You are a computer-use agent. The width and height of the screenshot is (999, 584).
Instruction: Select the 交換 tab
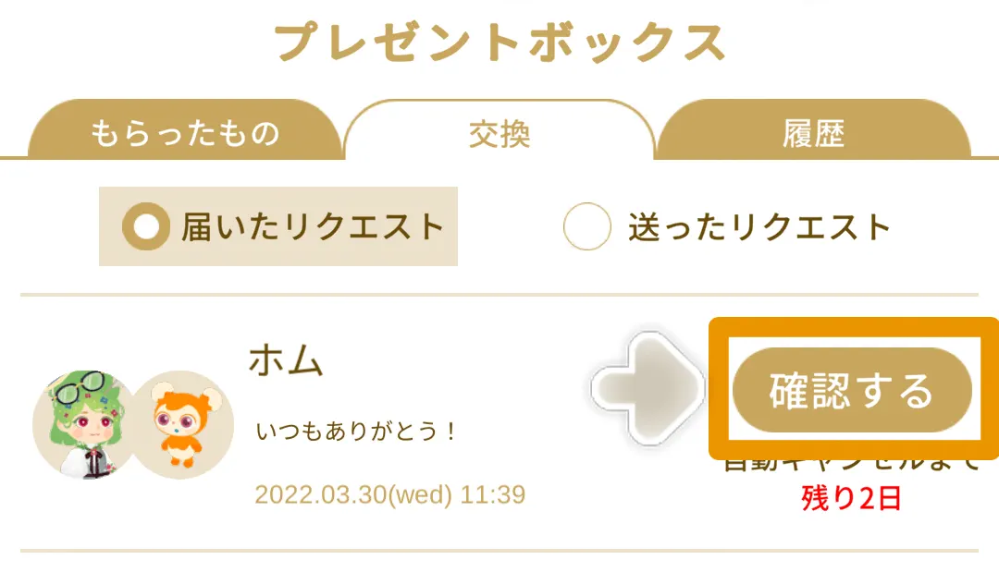point(499,135)
